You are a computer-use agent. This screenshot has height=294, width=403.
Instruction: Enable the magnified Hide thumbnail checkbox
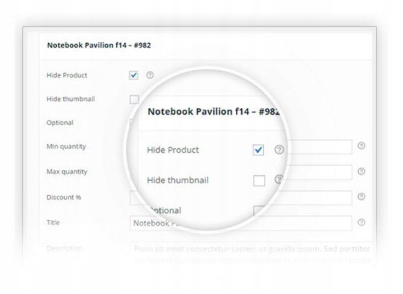(259, 181)
